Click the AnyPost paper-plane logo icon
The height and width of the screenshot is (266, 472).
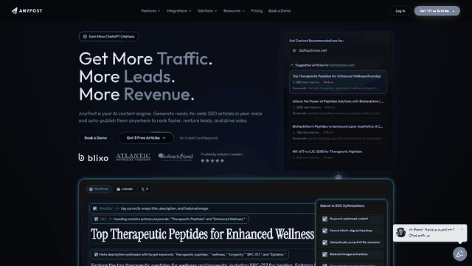click(15, 11)
